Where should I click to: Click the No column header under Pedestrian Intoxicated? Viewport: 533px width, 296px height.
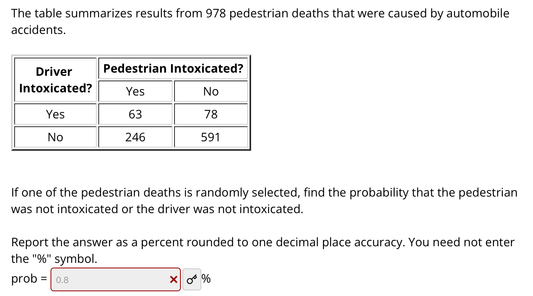(211, 91)
